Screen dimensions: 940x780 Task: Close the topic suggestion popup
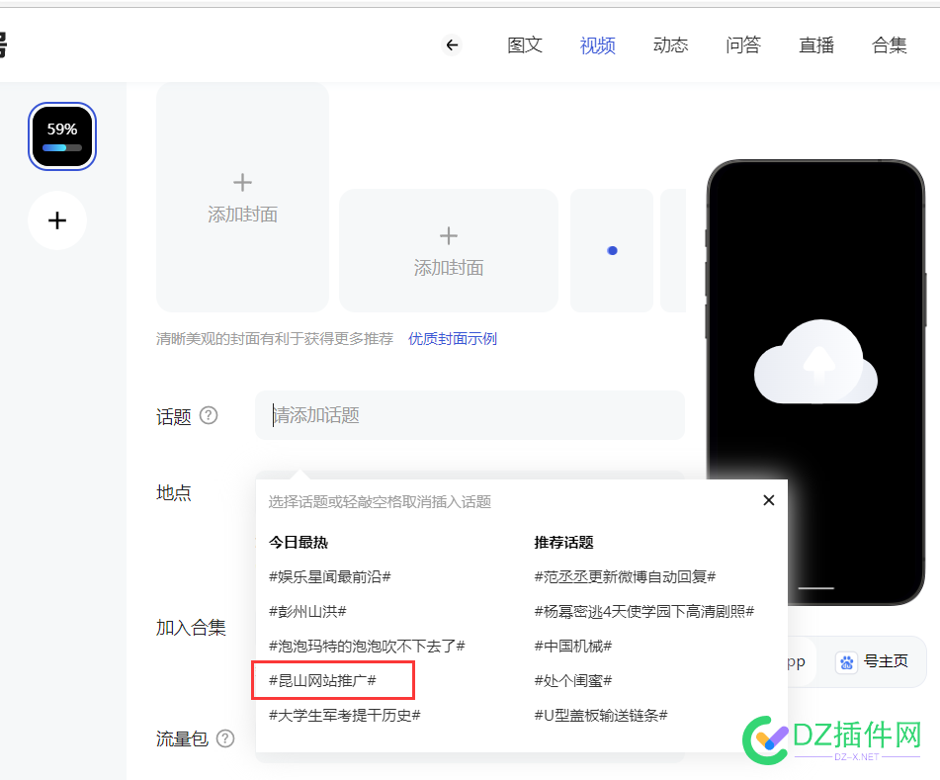pos(768,500)
